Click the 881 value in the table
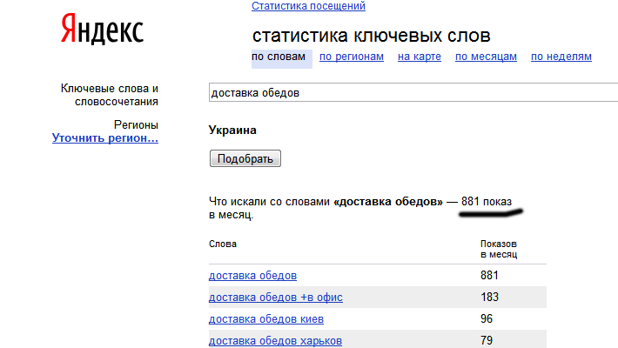The width and height of the screenshot is (618, 348). (489, 275)
